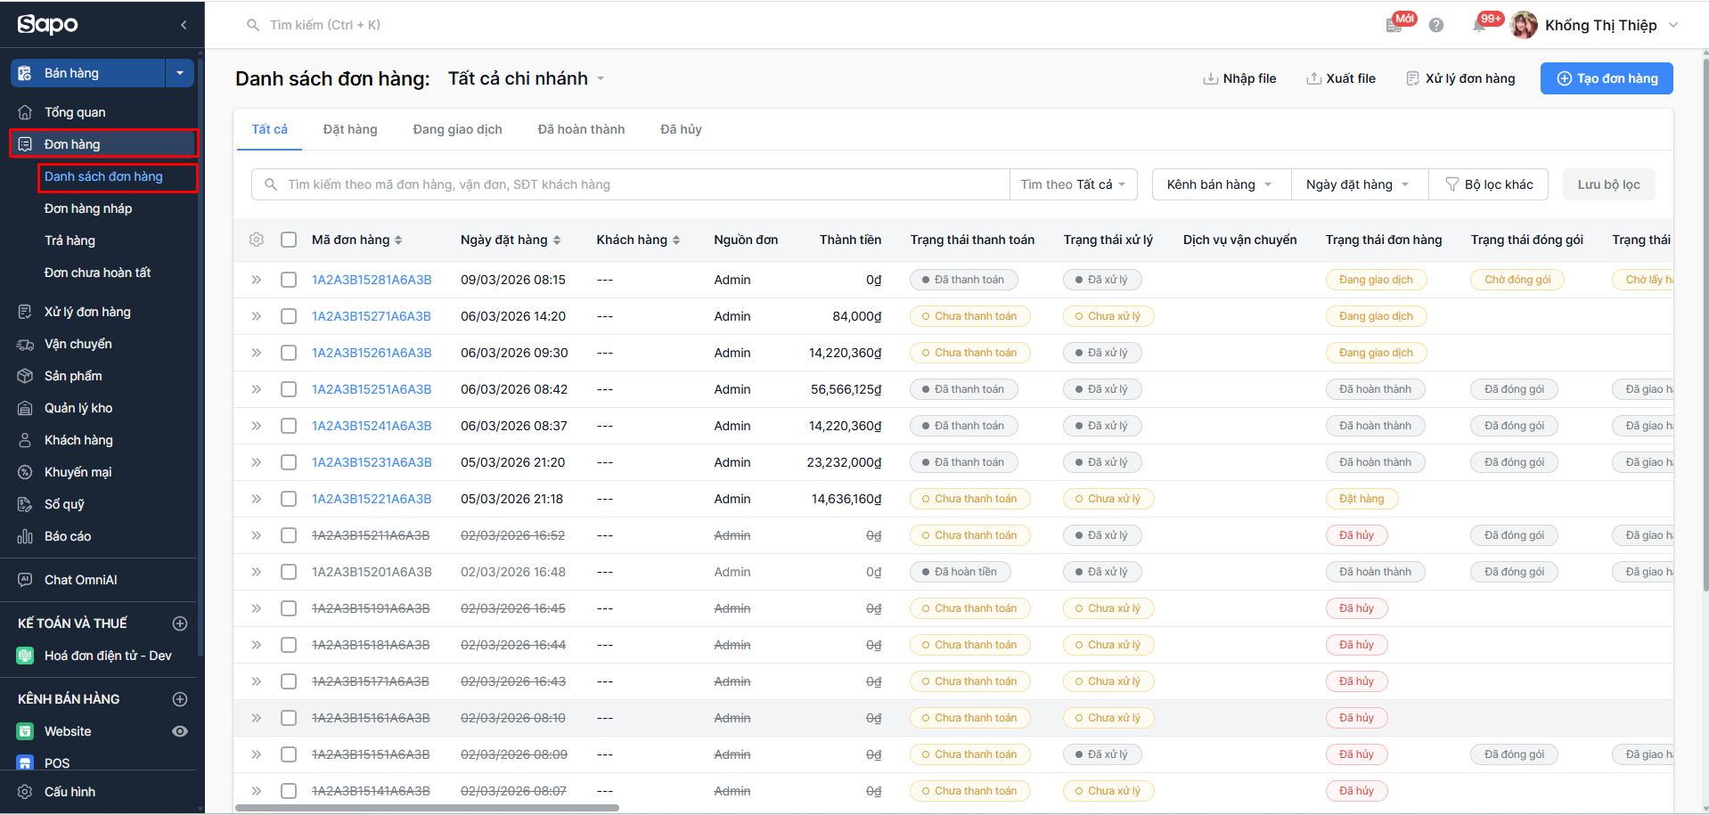Expand details row of order 1A2A3B15271A6A3B
1709x815 pixels.
point(257,316)
